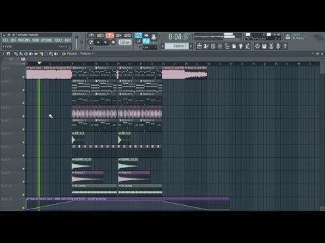Open the Pattern 1 selector dropdown

coord(177,46)
